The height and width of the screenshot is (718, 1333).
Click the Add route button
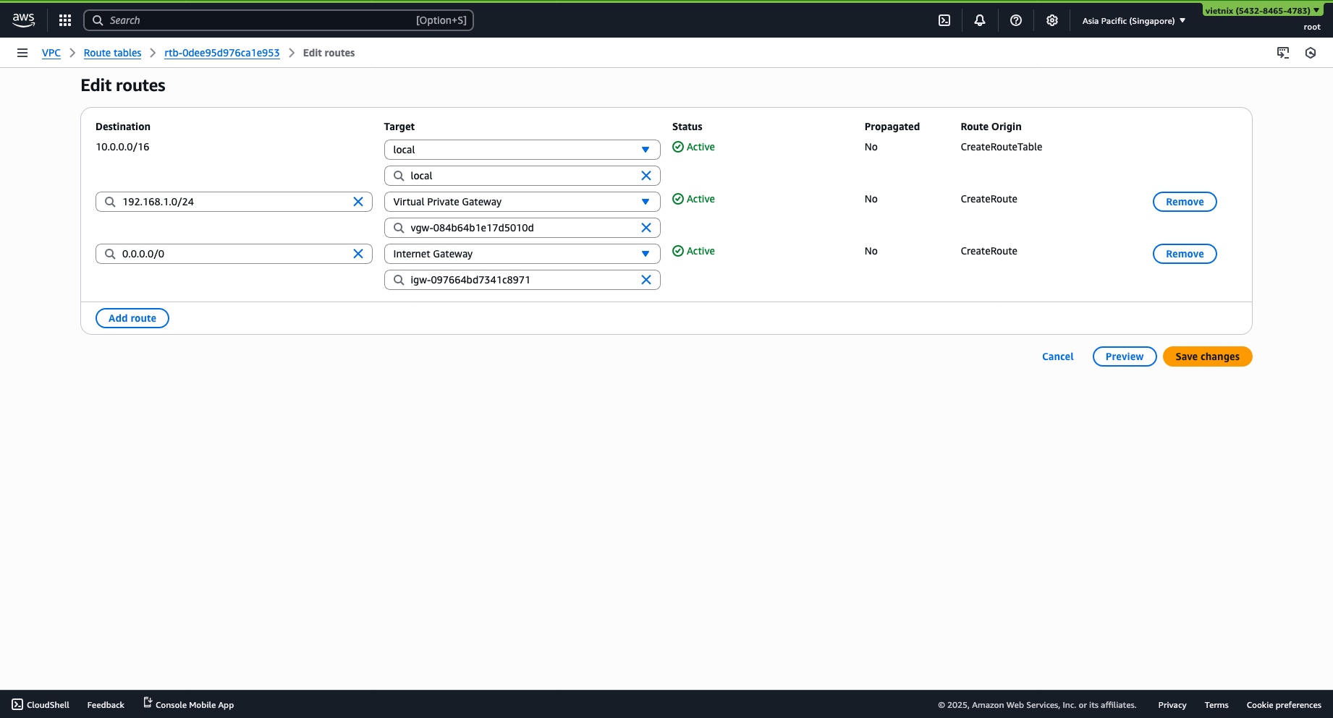[x=132, y=318]
